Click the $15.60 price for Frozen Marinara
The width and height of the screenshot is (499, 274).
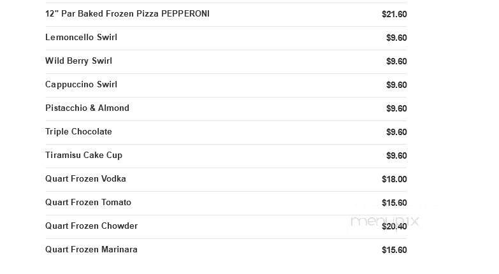[x=394, y=250]
